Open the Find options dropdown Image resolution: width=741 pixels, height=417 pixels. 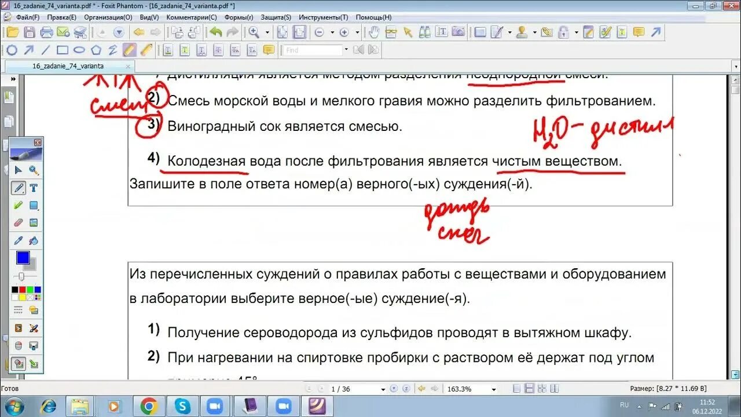[346, 50]
